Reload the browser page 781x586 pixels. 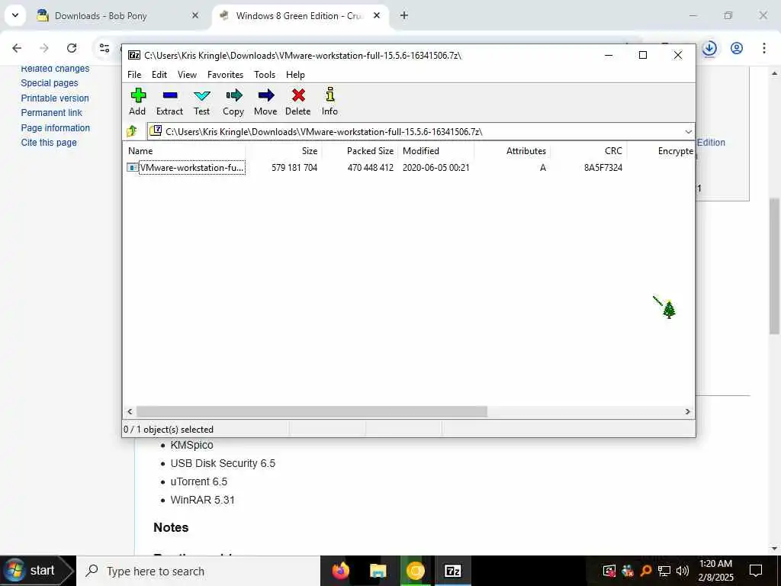coord(72,48)
